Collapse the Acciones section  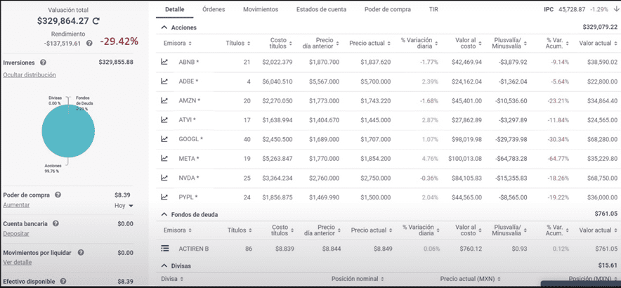[x=164, y=27]
